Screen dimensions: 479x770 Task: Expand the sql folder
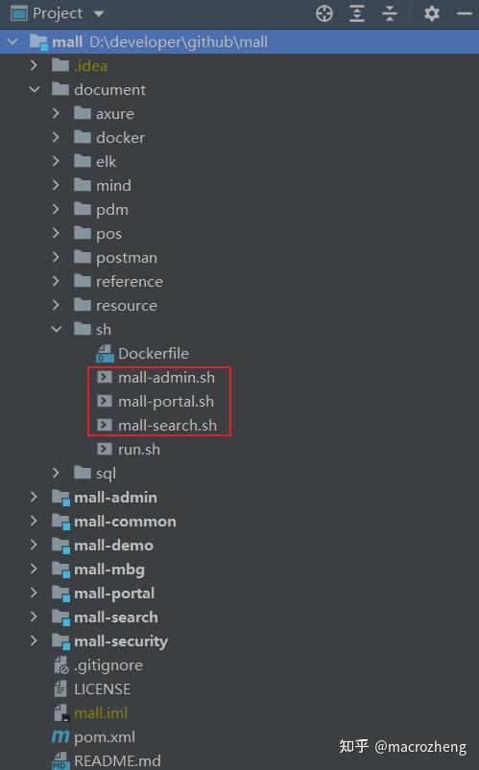point(56,473)
